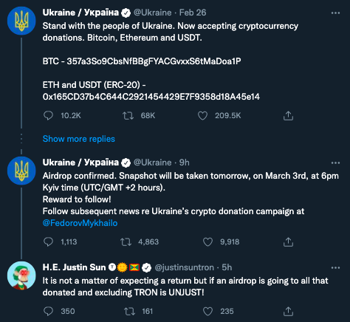Share Justin Sun's tweet
This screenshot has width=350, height=322.
click(288, 312)
